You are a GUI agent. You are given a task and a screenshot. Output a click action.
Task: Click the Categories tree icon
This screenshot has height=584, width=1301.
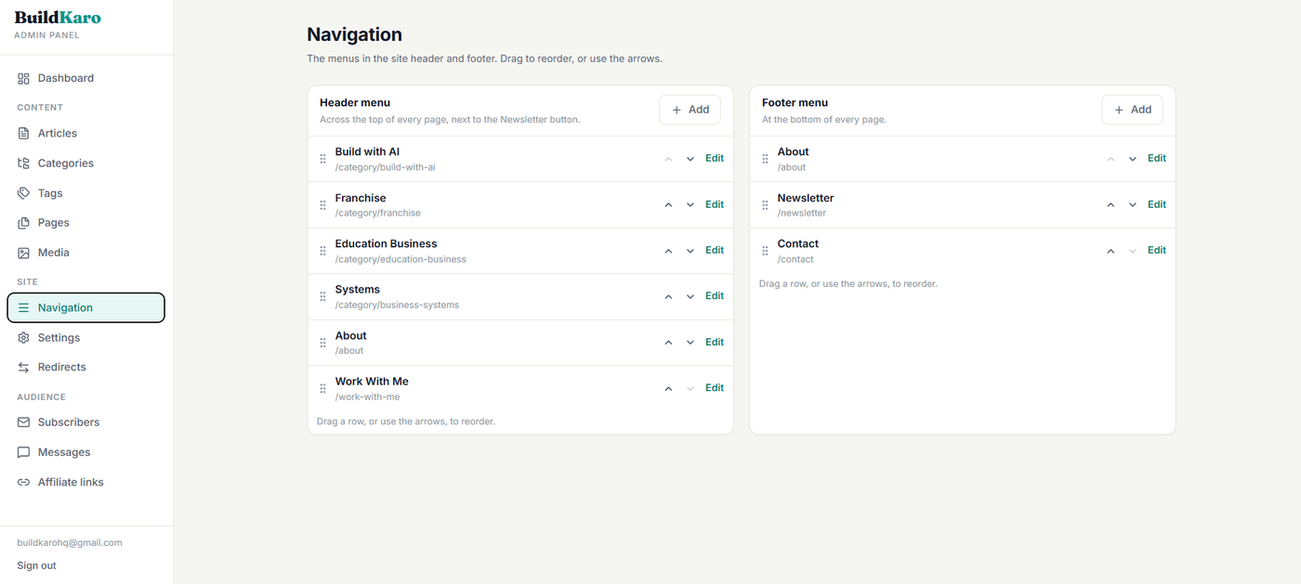tap(24, 163)
